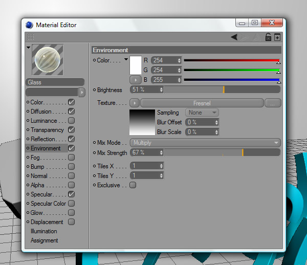Check the Exclusive option checkbox

tap(133, 185)
